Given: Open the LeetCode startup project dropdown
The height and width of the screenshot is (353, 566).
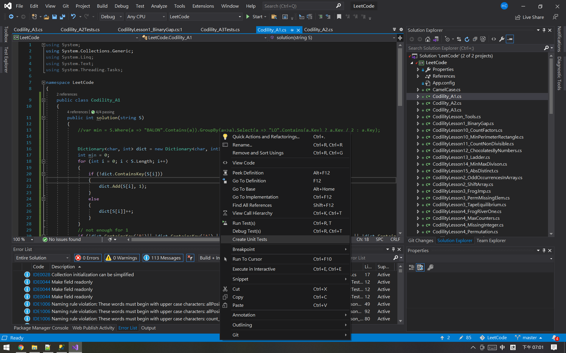Looking at the screenshot, I should point(205,17).
